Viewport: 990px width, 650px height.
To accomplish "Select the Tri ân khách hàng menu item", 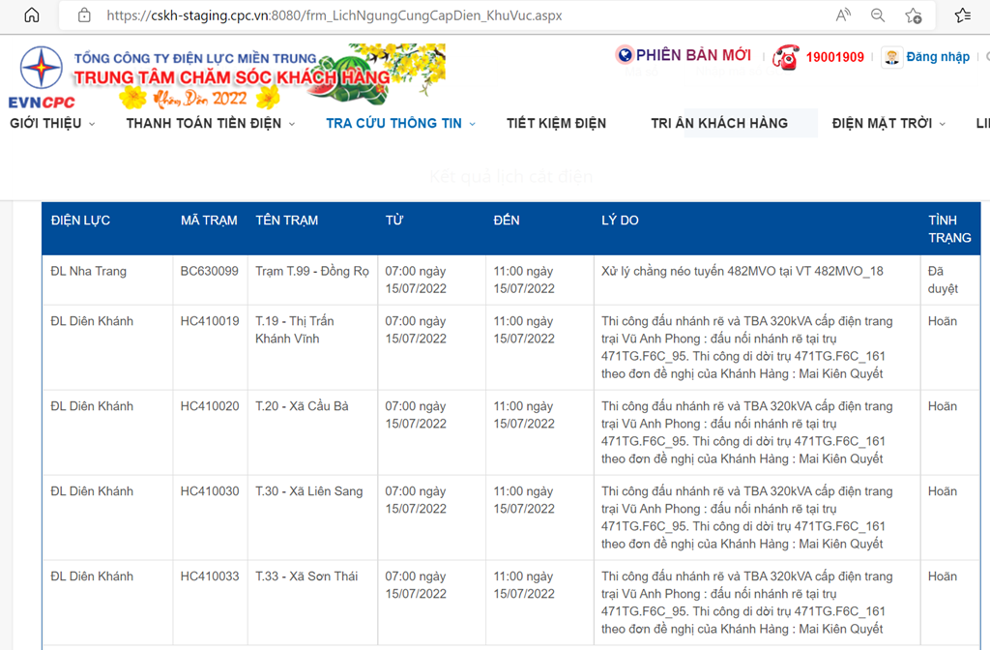I will pyautogui.click(x=719, y=123).
